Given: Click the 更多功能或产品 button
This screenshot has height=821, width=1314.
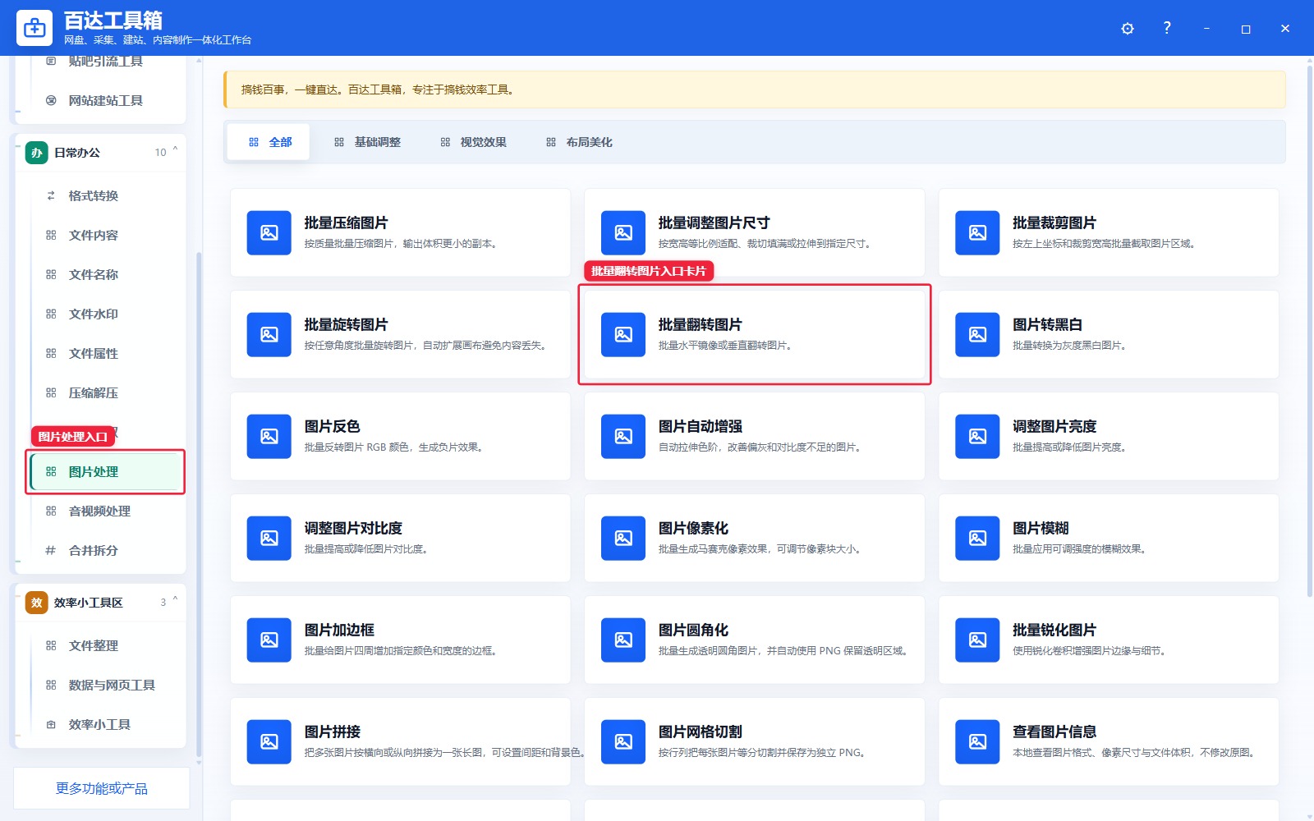Looking at the screenshot, I should pyautogui.click(x=102, y=788).
